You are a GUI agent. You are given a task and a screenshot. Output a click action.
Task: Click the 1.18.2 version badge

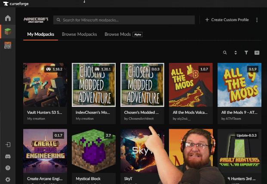54,69
